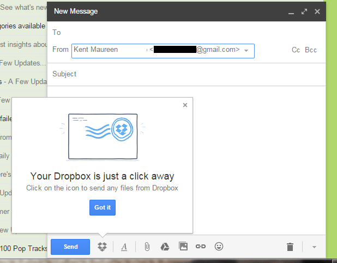The height and width of the screenshot is (263, 337).
Task: Open inbox email '100 Pop Tracks'
Action: [x=23, y=248]
